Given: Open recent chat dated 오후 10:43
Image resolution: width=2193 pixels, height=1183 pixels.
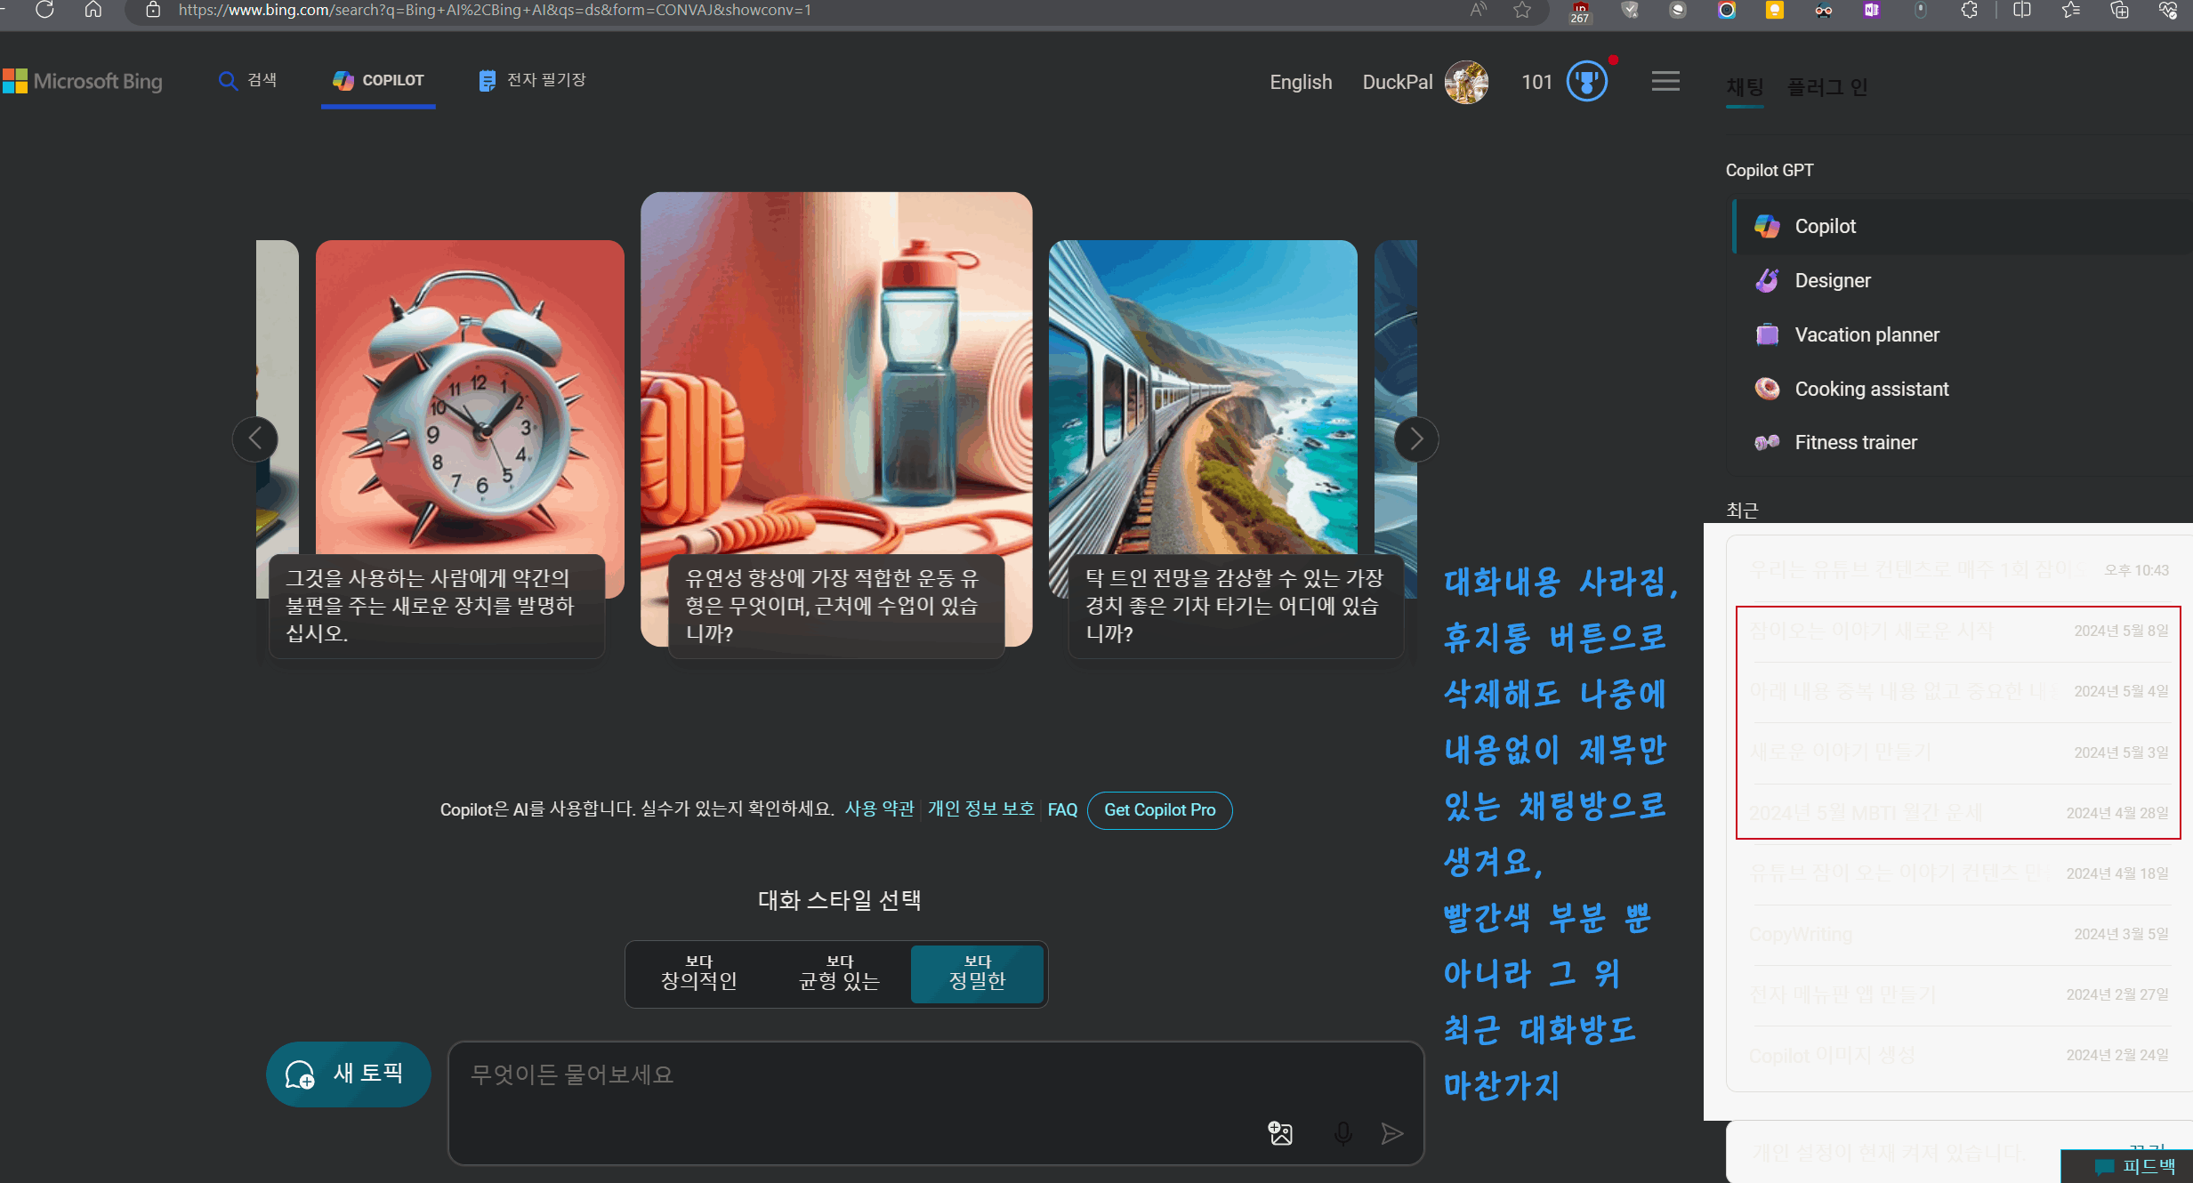Looking at the screenshot, I should click(x=1959, y=570).
